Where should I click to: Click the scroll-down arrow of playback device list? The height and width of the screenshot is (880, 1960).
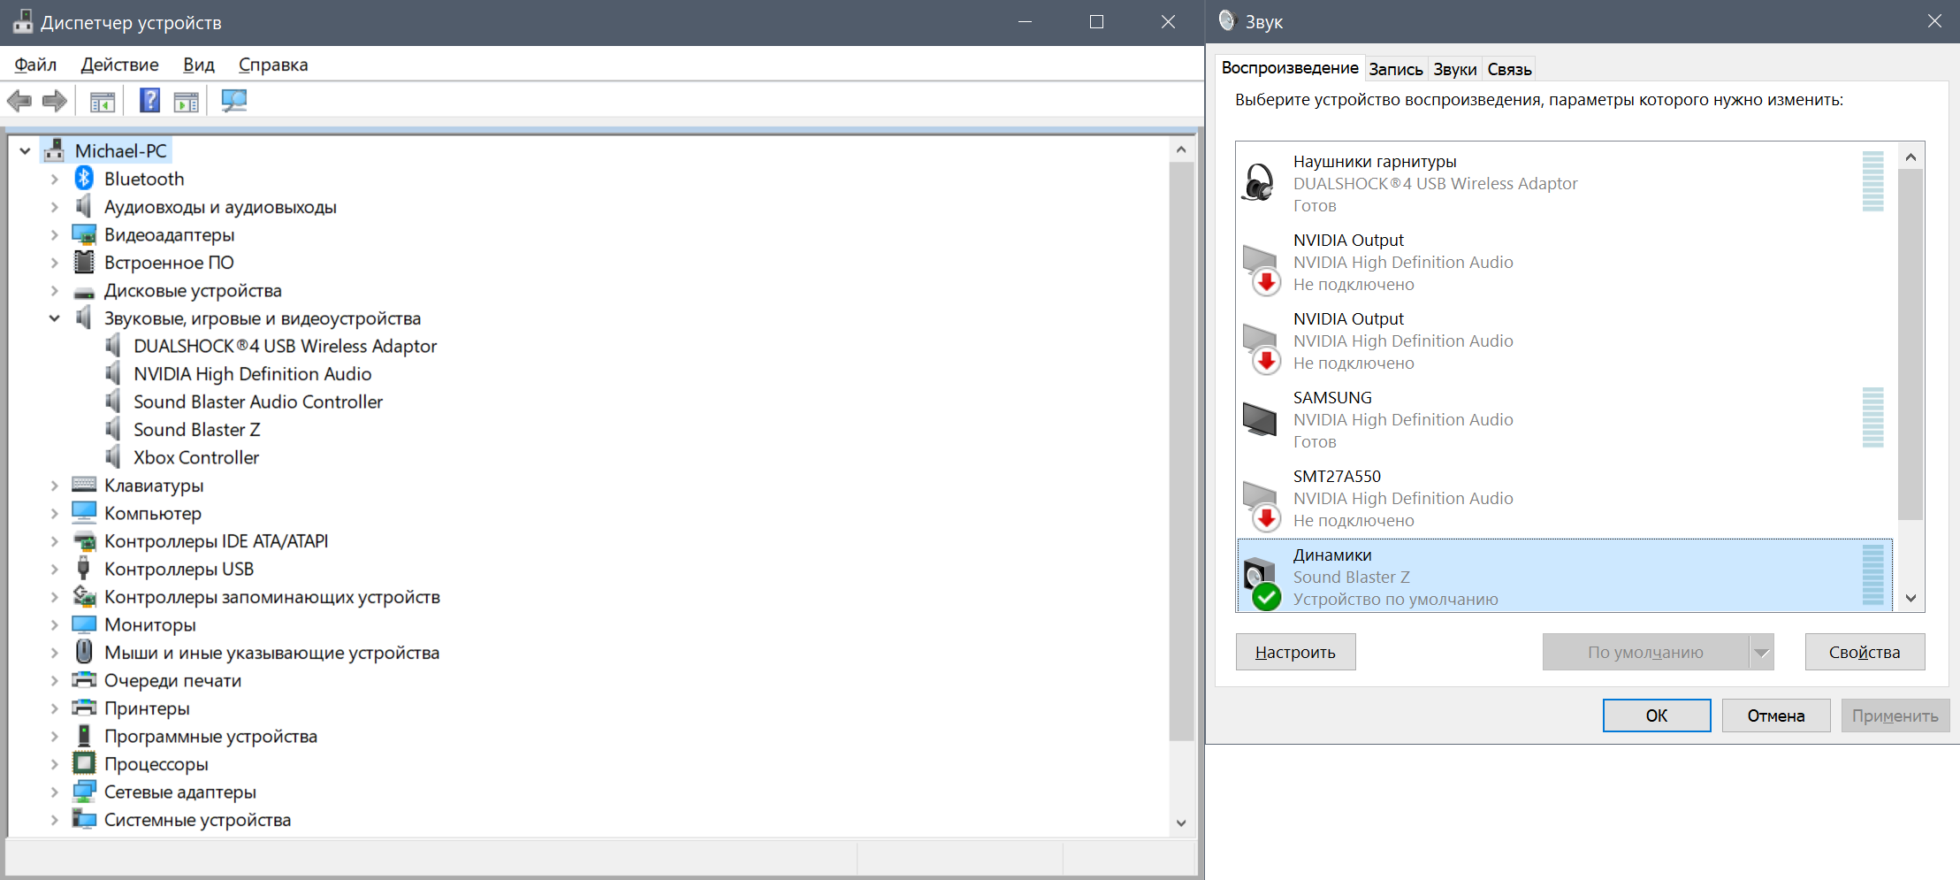[x=1910, y=599]
